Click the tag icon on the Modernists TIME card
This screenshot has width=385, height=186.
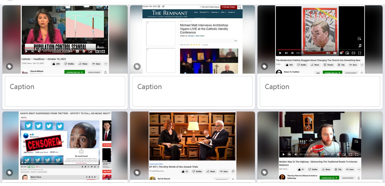tap(264, 67)
